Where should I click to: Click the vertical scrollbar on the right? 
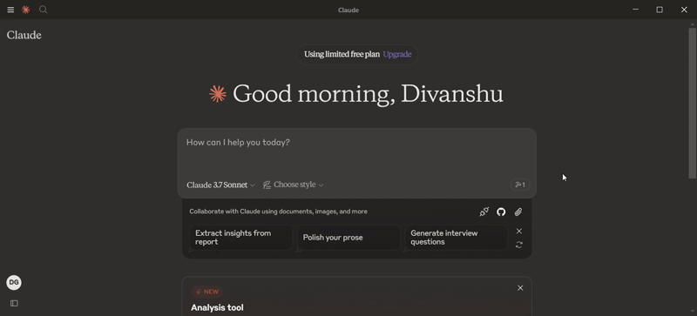[x=692, y=103]
